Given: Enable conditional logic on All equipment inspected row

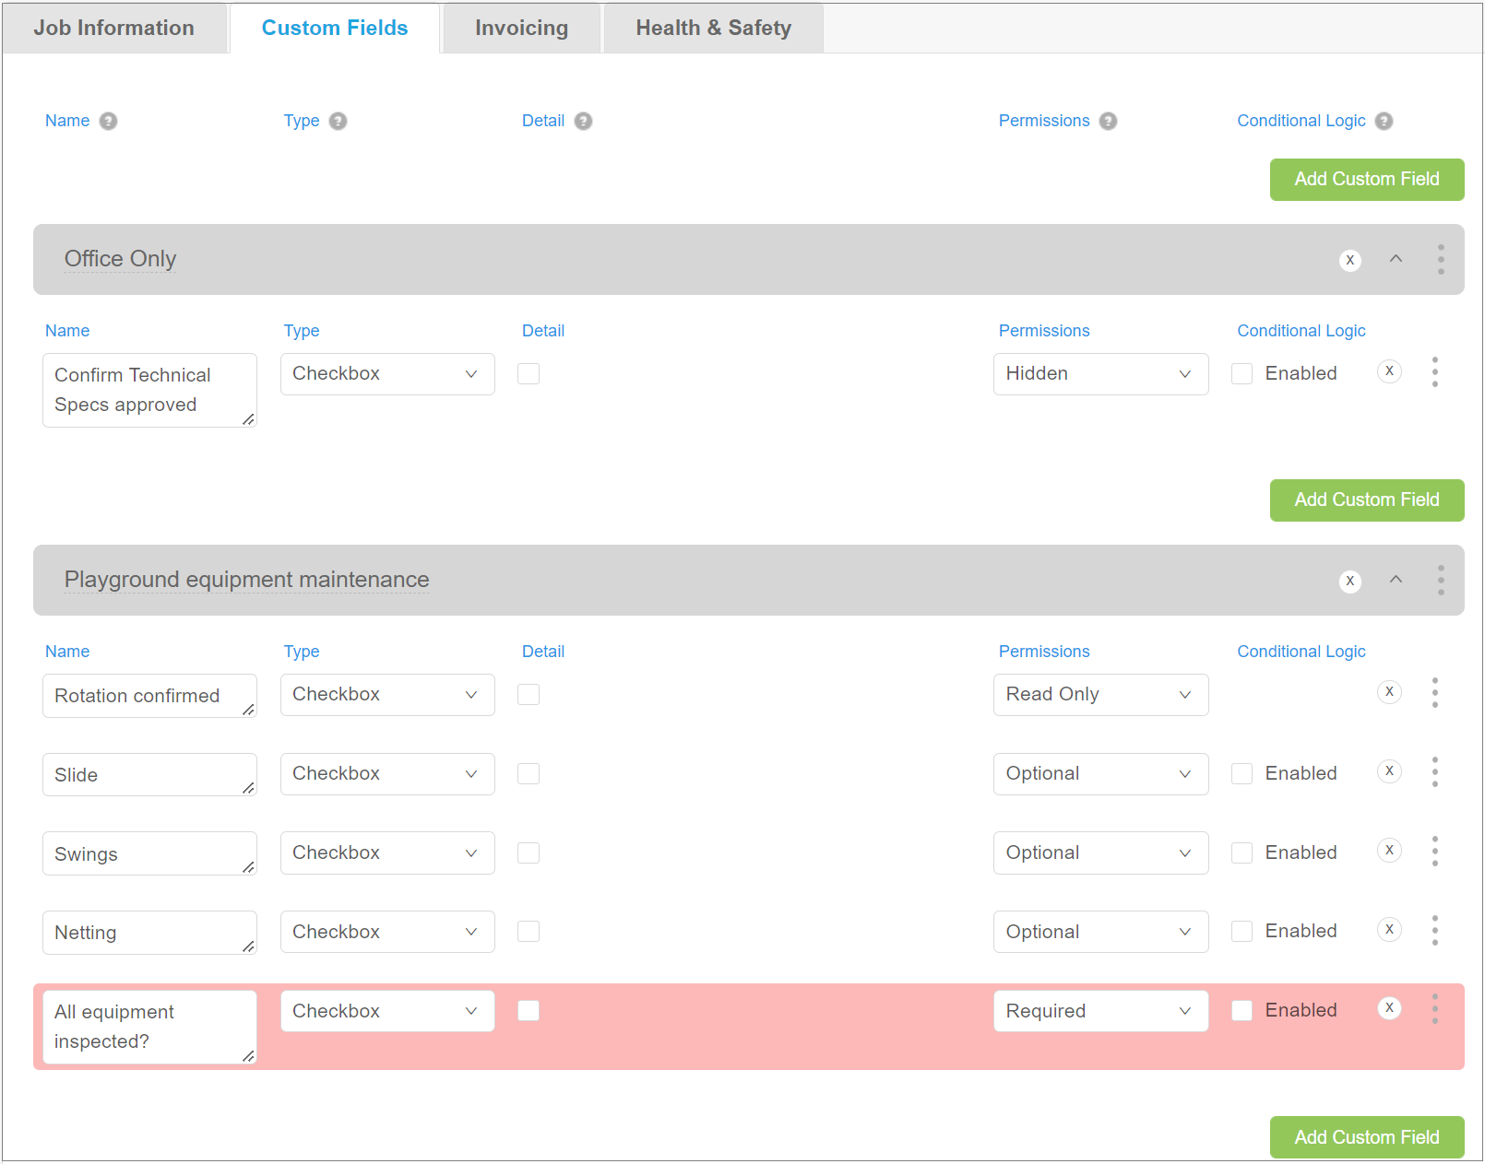Looking at the screenshot, I should click(x=1242, y=1010).
